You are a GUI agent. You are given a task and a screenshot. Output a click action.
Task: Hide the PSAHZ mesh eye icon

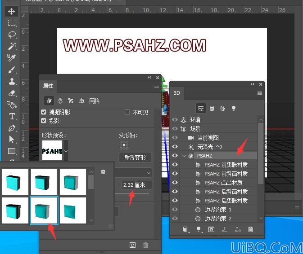[x=175, y=155]
